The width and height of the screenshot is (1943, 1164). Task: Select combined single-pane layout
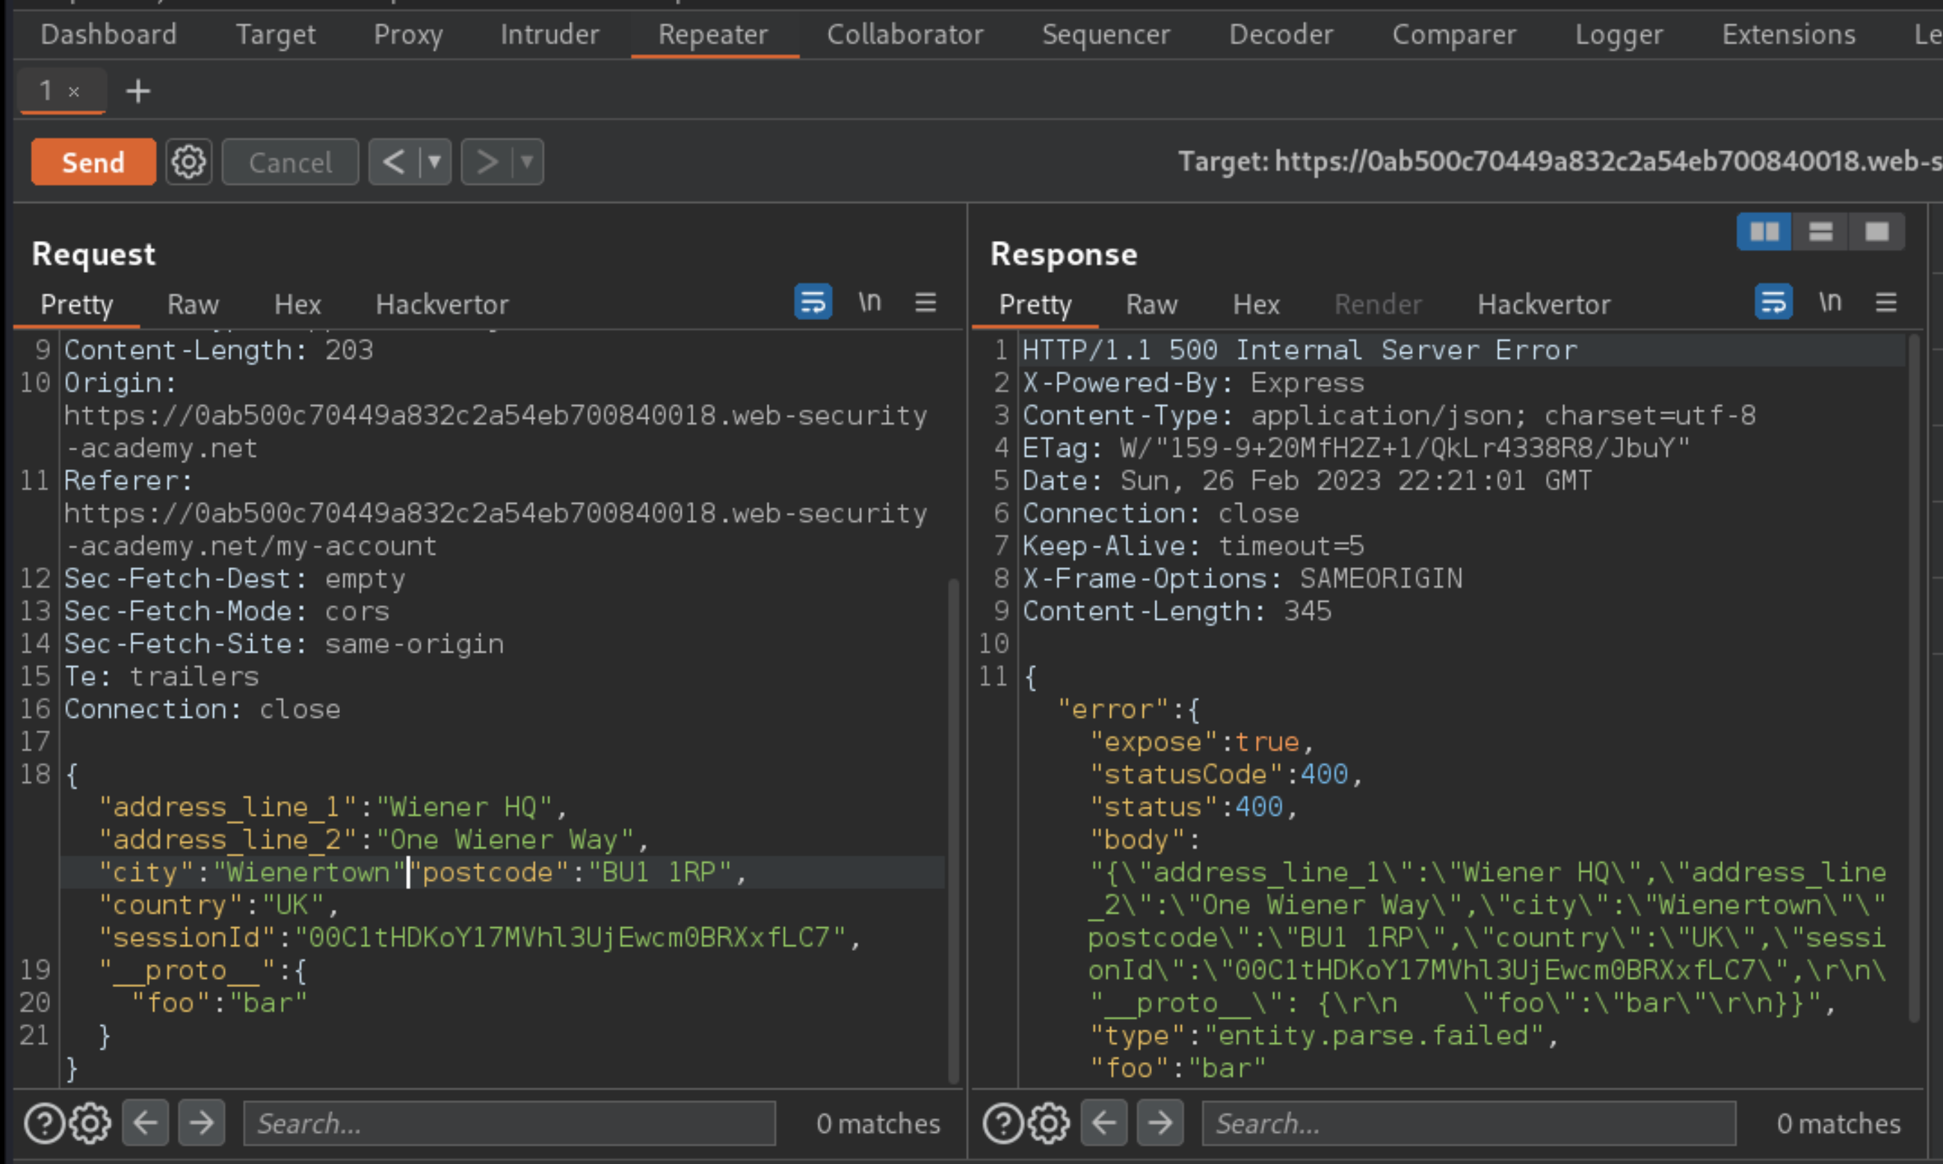pos(1876,232)
